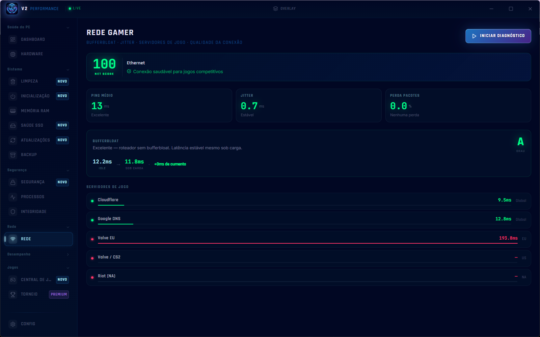The width and height of the screenshot is (540, 337).
Task: Open the Limpeza trash icon
Action: pyautogui.click(x=13, y=82)
